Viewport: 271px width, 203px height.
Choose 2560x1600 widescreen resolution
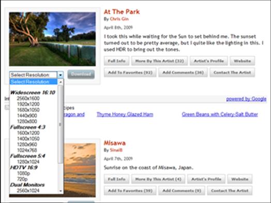click(x=28, y=98)
